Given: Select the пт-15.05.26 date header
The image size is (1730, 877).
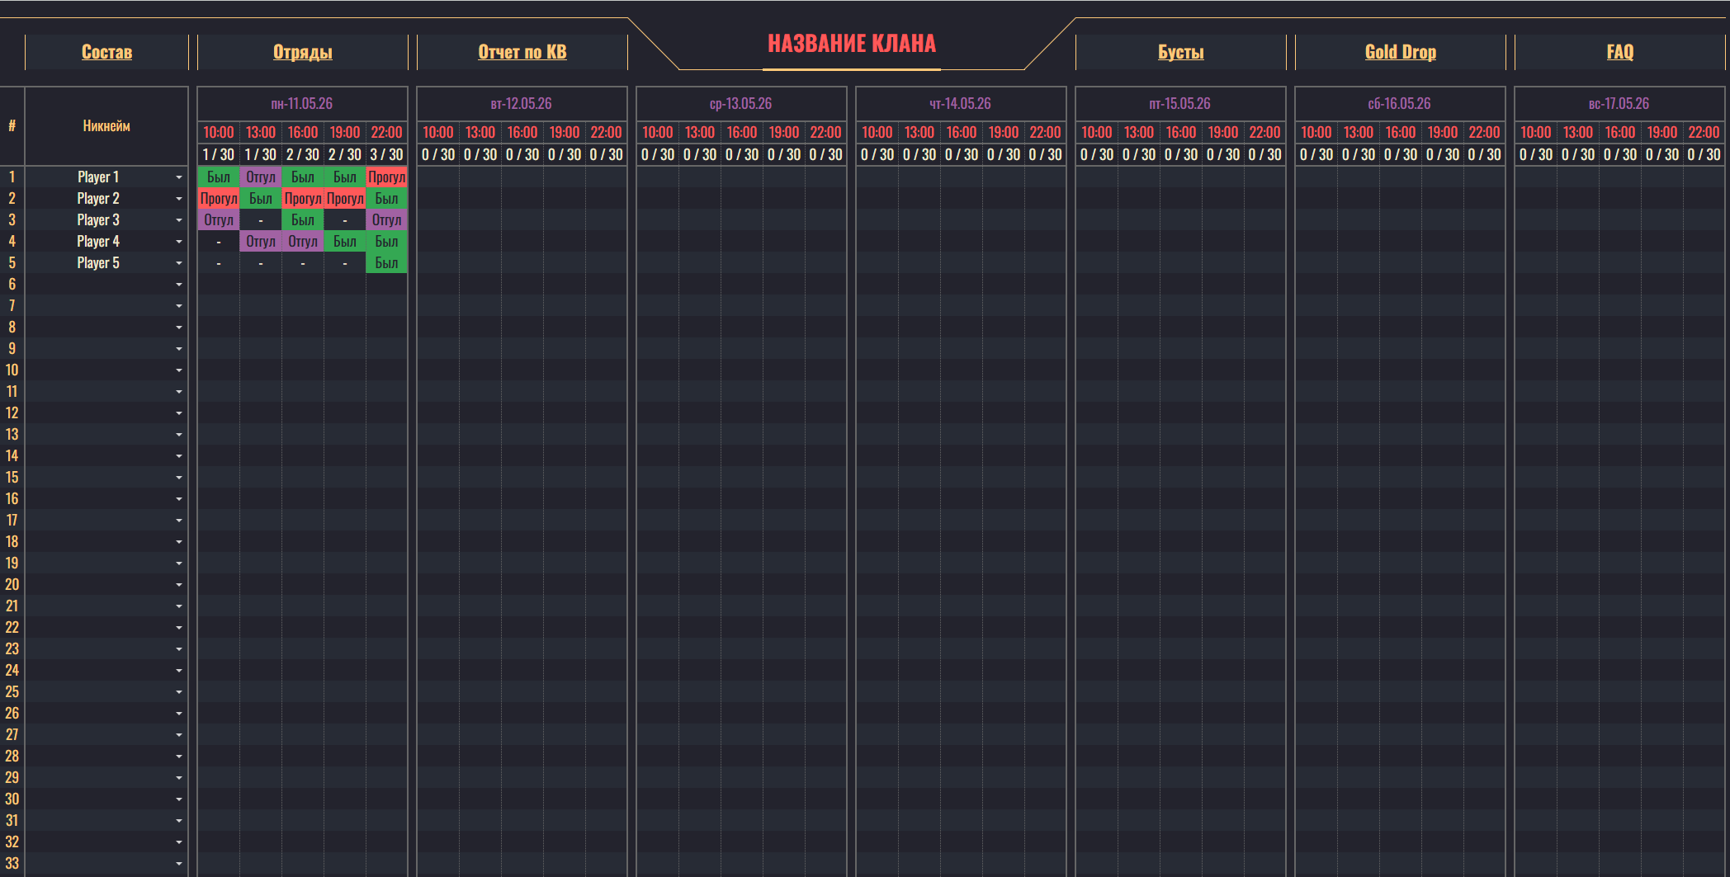Looking at the screenshot, I should click(1180, 104).
